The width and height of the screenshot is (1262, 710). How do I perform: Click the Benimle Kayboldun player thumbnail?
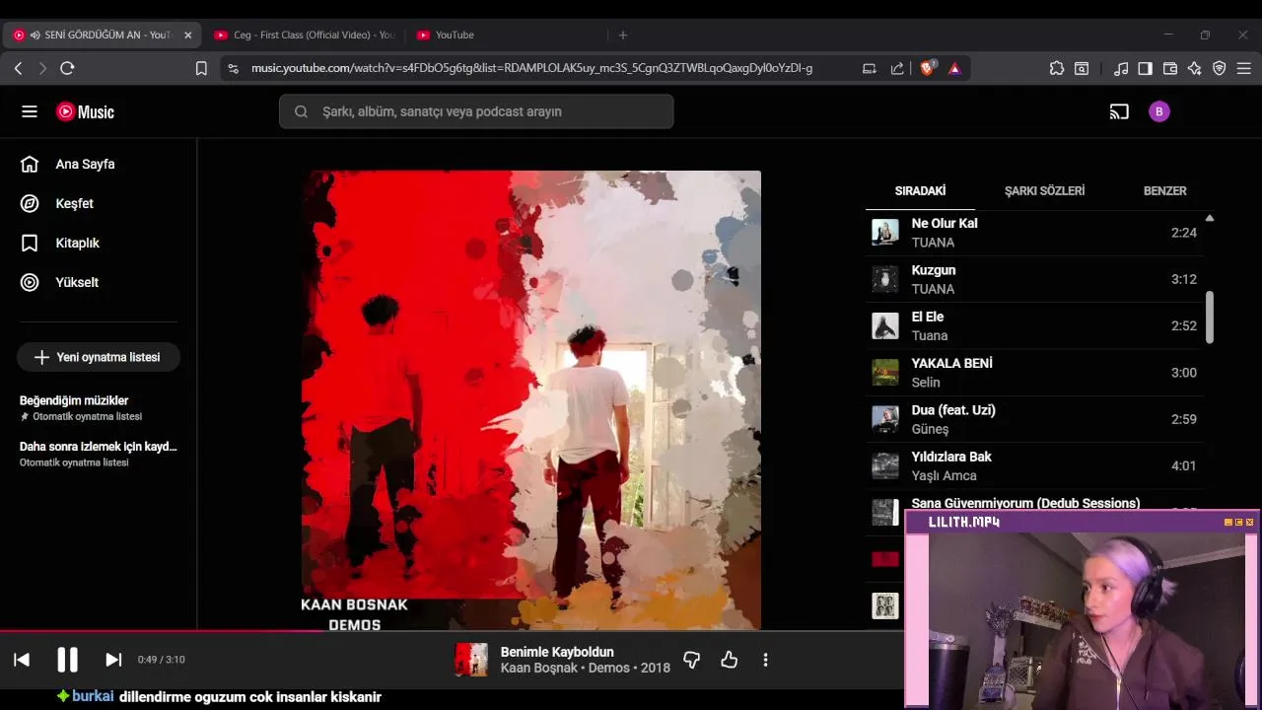[471, 660]
